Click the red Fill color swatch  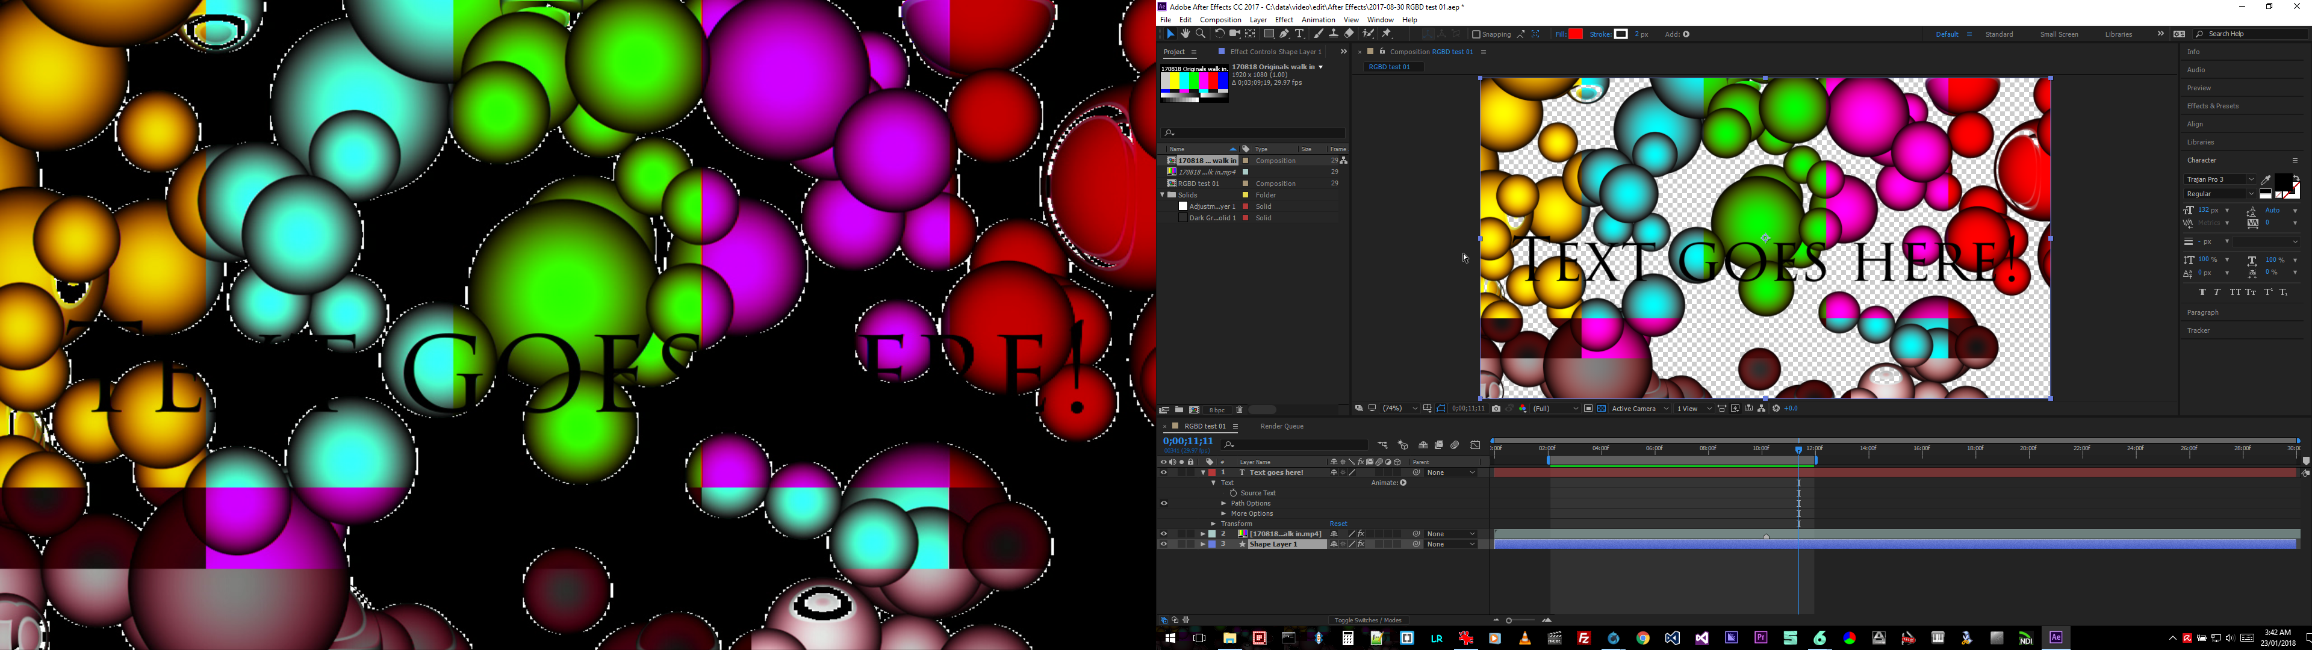click(1576, 34)
